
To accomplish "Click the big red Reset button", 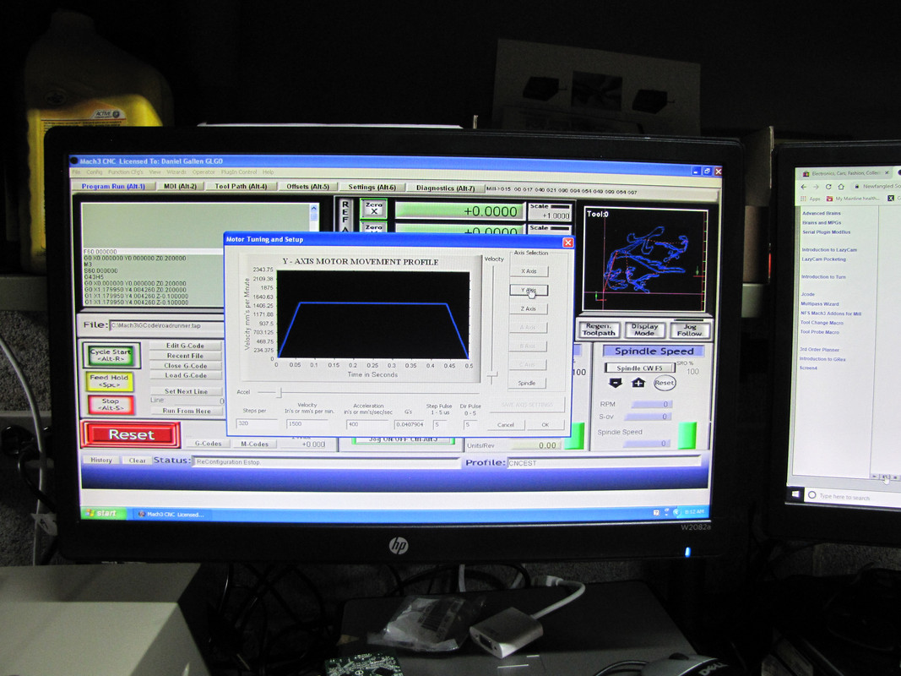I will (131, 434).
